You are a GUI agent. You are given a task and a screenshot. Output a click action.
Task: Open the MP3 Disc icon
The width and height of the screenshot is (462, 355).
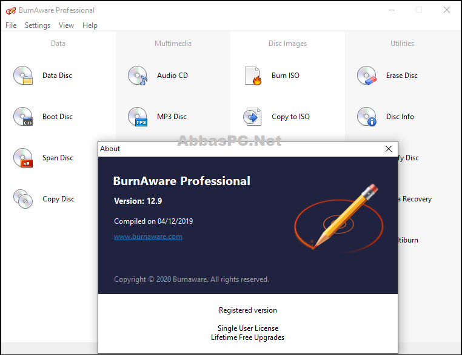tap(138, 117)
